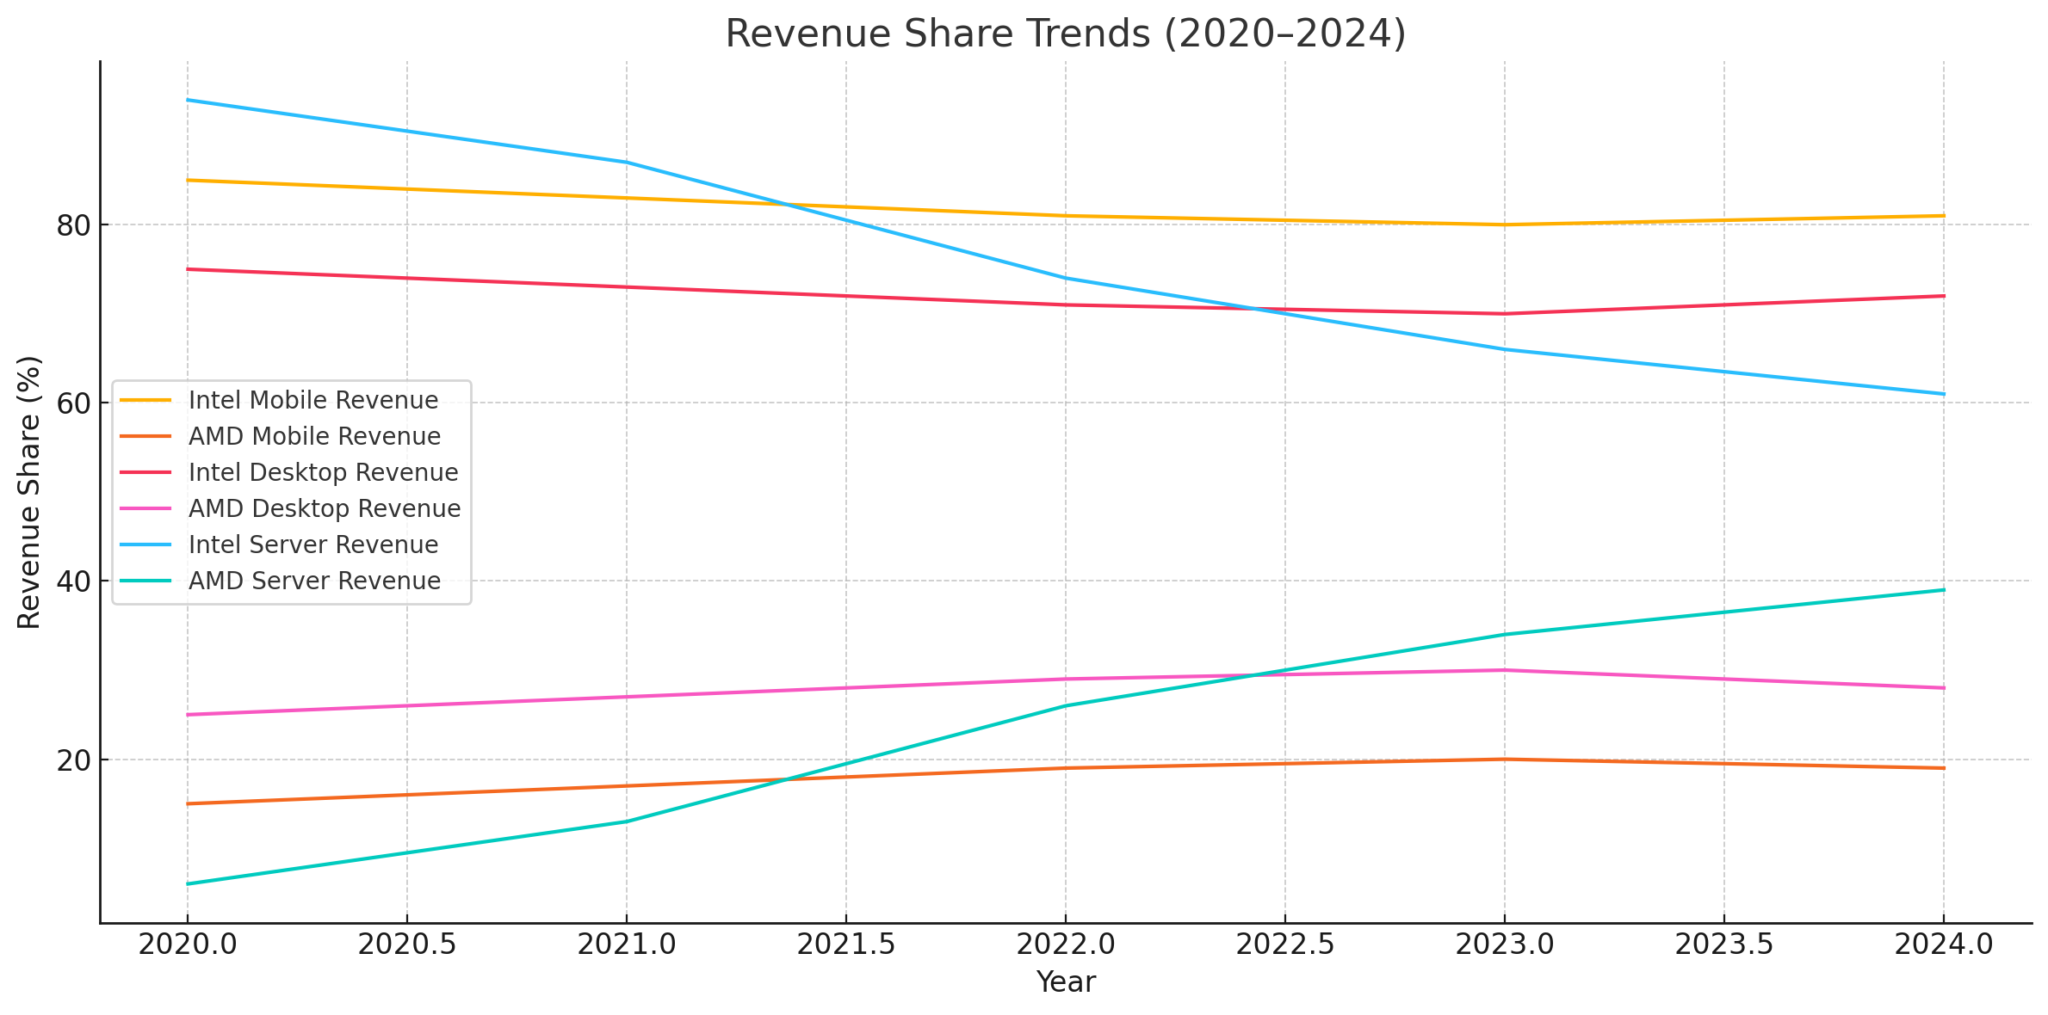The height and width of the screenshot is (1015, 2048).
Task: Click the 2020.0 tick label
Action: pyautogui.click(x=188, y=943)
